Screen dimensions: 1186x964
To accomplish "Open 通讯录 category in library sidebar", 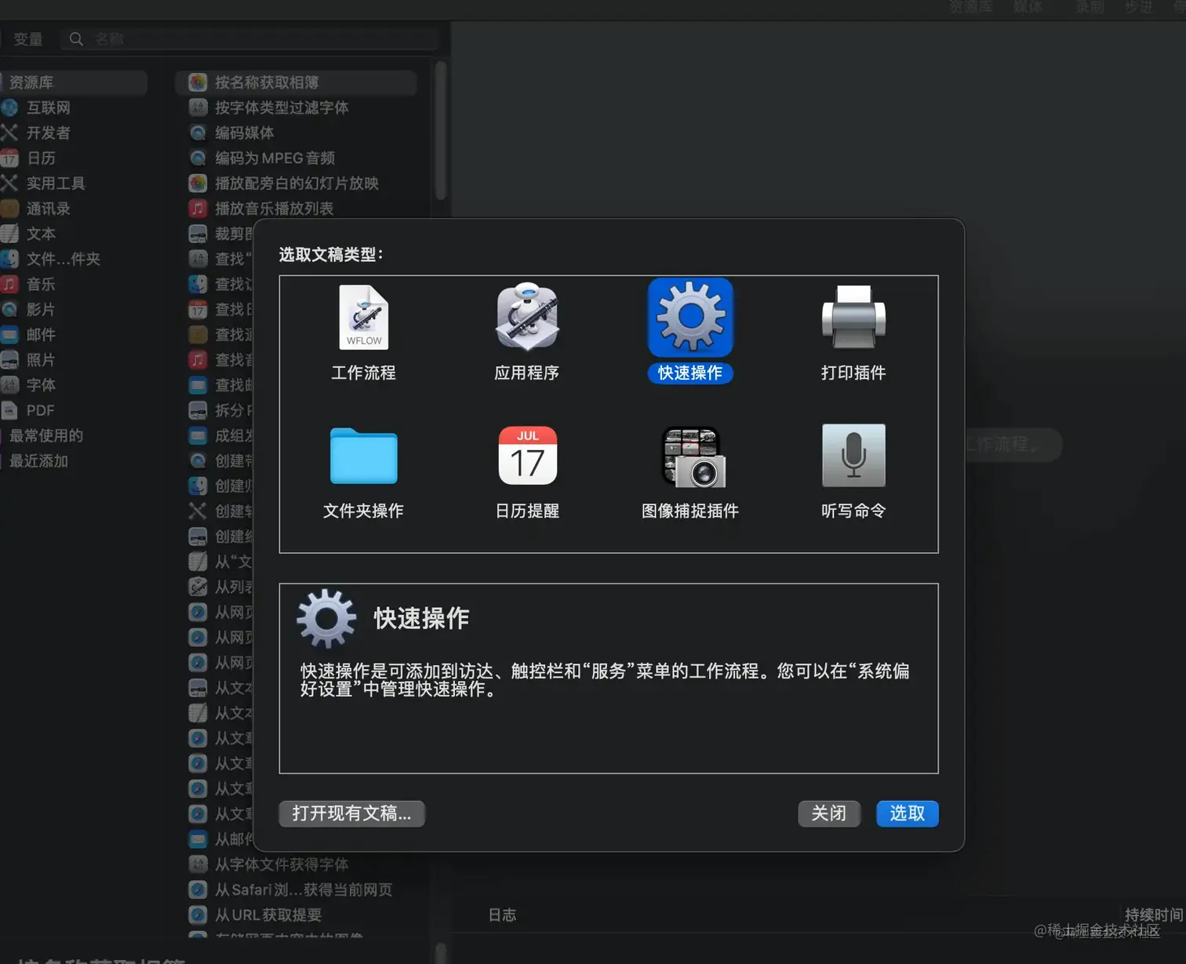I will 47,209.
